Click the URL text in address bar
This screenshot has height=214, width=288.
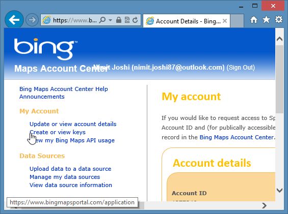75,20
